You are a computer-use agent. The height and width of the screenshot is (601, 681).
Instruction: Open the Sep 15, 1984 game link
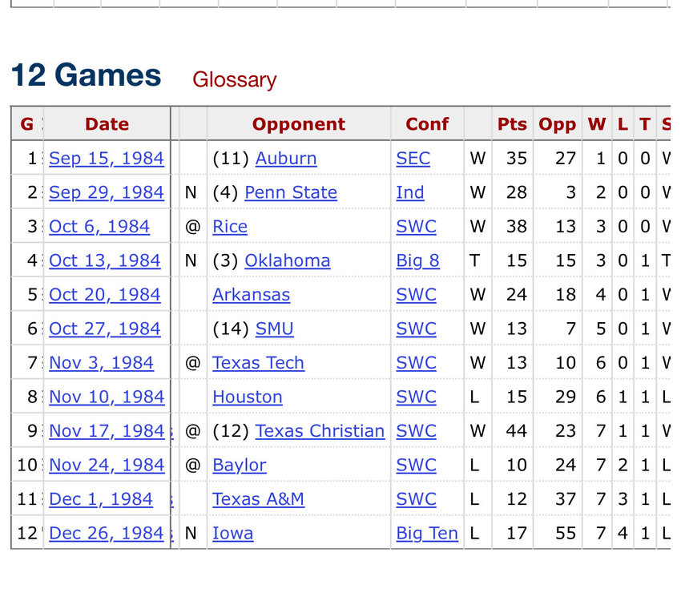pyautogui.click(x=106, y=159)
